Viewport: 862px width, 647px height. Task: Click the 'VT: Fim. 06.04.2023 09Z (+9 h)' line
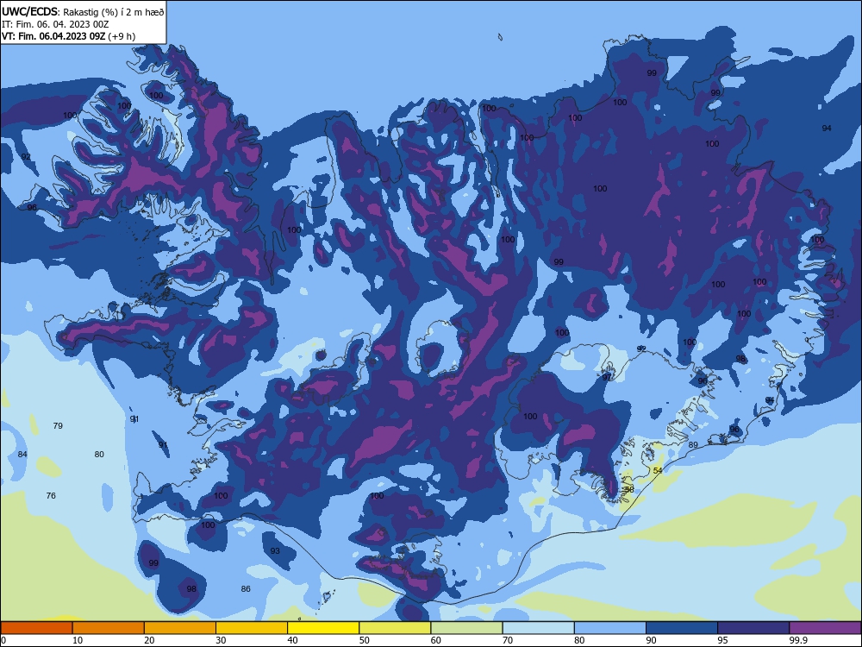click(68, 36)
